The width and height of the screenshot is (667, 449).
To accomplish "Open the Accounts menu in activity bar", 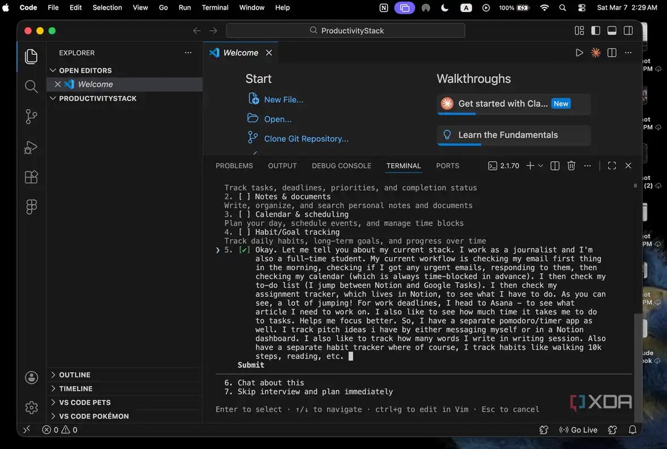I will [31, 377].
